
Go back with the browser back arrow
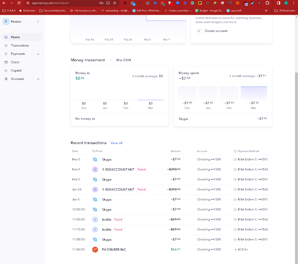[4, 3]
